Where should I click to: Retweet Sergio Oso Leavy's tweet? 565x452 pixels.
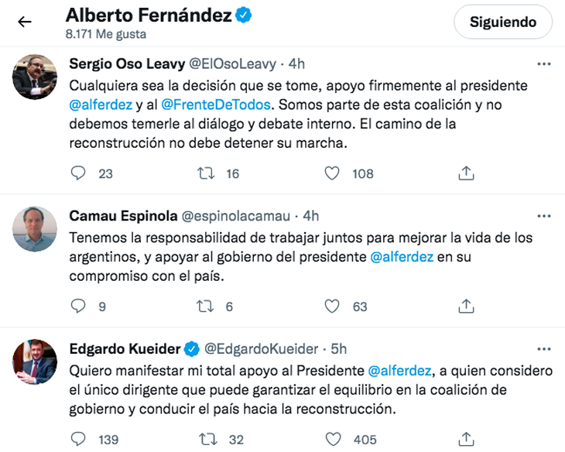coord(207,173)
